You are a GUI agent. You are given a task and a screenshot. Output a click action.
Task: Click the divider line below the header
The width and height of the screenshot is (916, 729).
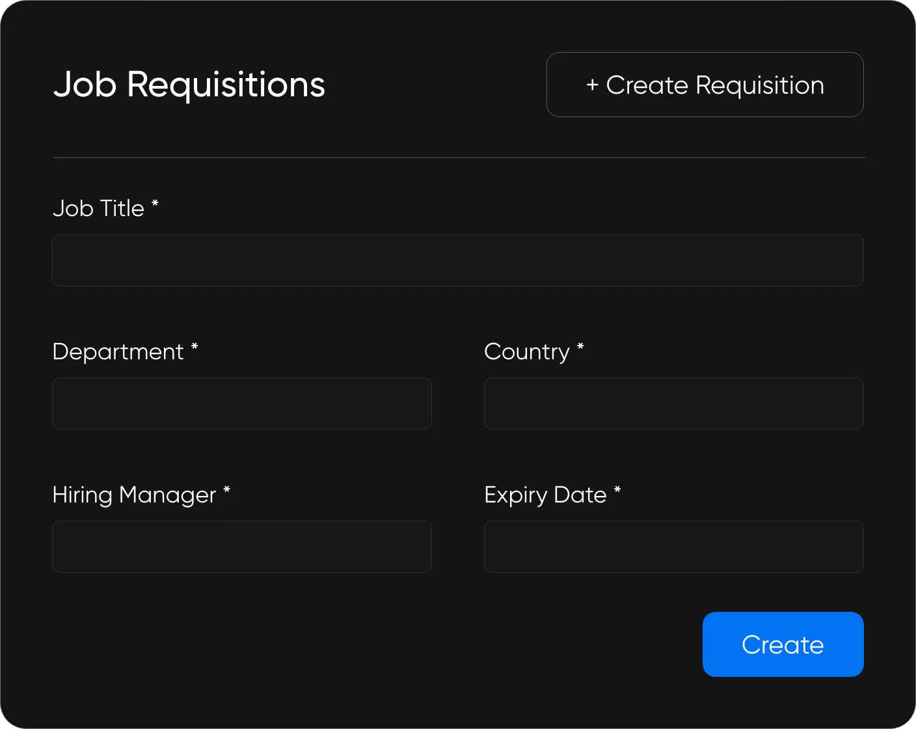click(x=458, y=158)
